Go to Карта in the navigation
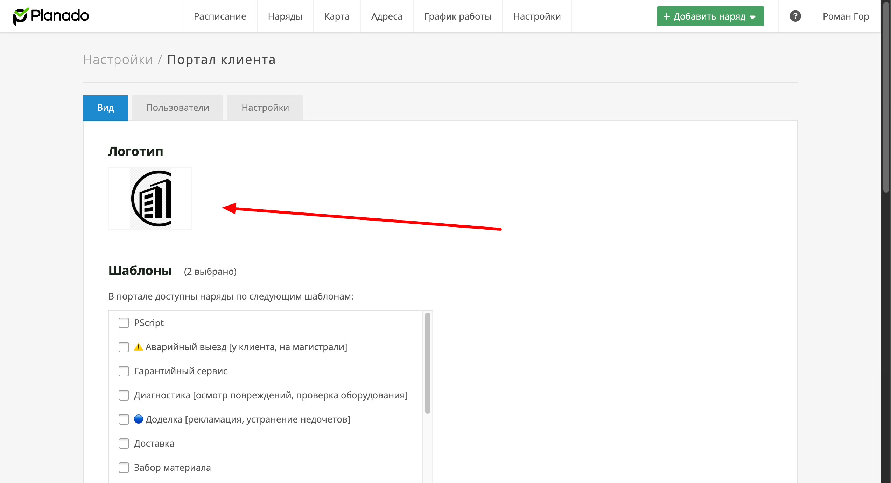 pos(337,16)
